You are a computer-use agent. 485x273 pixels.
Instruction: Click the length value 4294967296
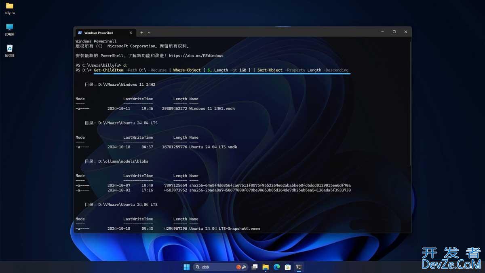click(x=176, y=229)
